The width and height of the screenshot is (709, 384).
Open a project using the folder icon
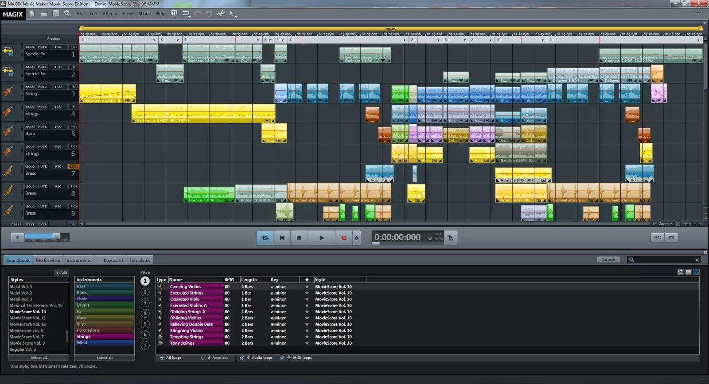pos(43,14)
